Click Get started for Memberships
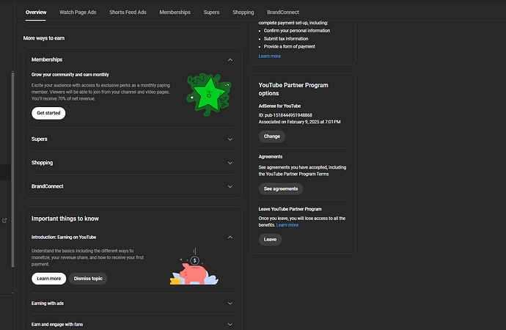This screenshot has width=506, height=330. coord(48,113)
